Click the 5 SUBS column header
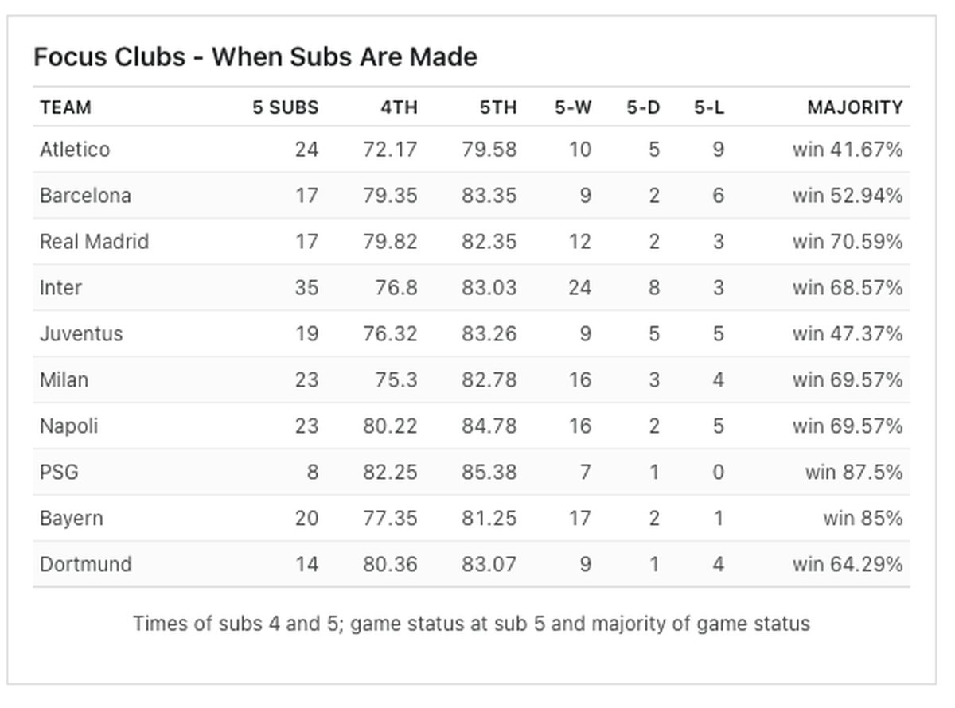Screen dimensions: 955x708 click(286, 107)
